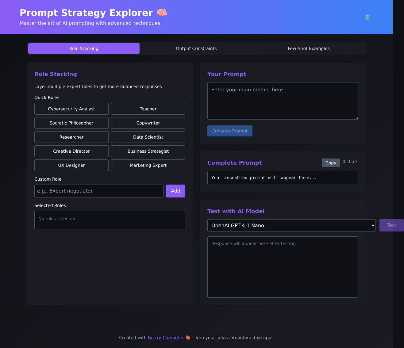Add the Cybersecurity Analyst quick role
The height and width of the screenshot is (348, 404).
(71, 109)
